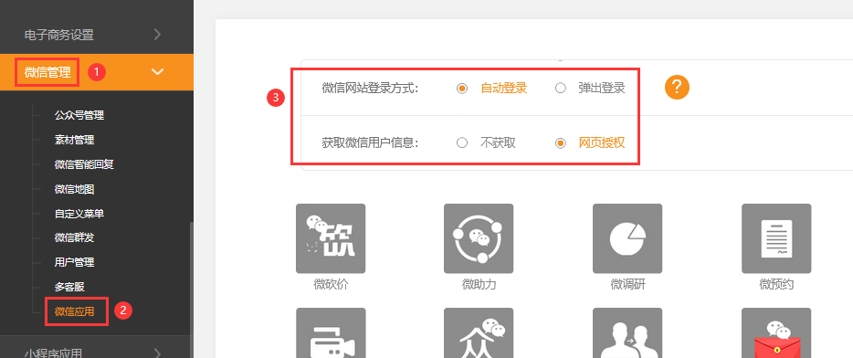Open the 微调研 pie chart icon
The image size is (853, 358).
click(x=627, y=238)
